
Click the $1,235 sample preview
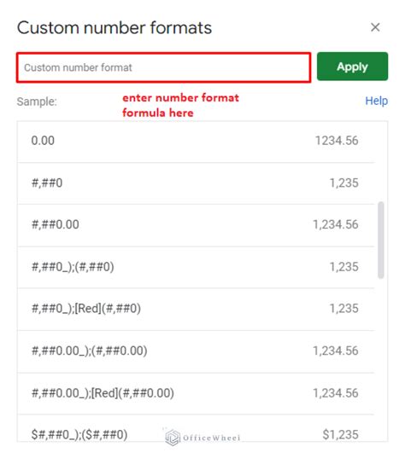(340, 435)
